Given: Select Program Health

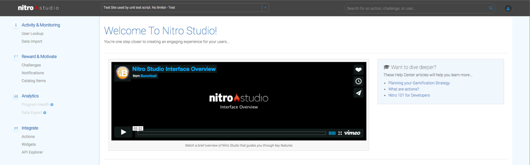Looking at the screenshot, I should [x=35, y=105].
